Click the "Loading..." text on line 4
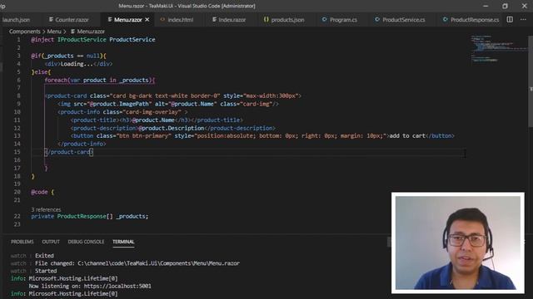 77,64
